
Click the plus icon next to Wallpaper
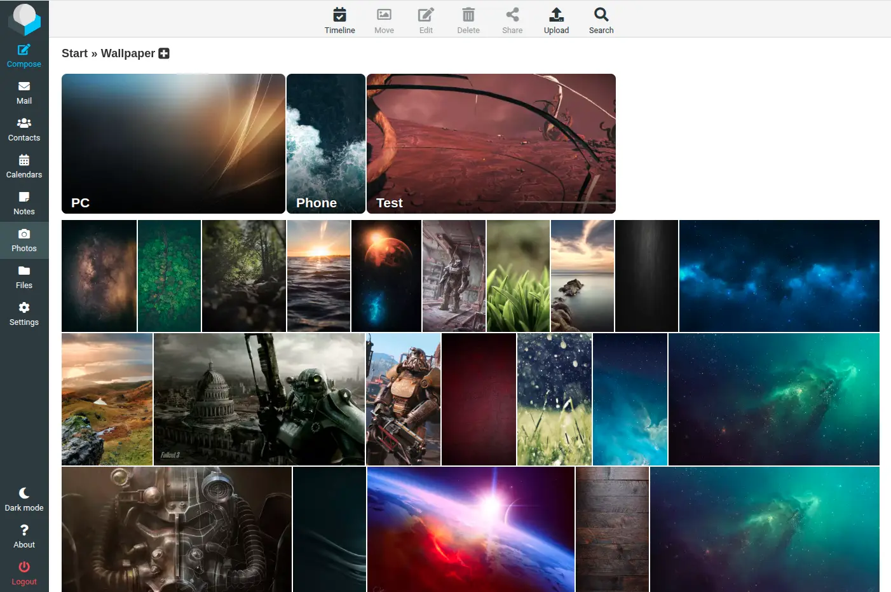click(x=164, y=53)
